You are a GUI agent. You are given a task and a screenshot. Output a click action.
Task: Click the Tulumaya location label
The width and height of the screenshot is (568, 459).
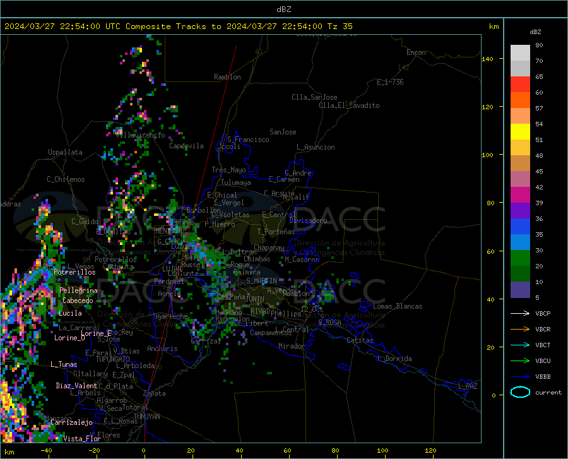[x=236, y=182]
